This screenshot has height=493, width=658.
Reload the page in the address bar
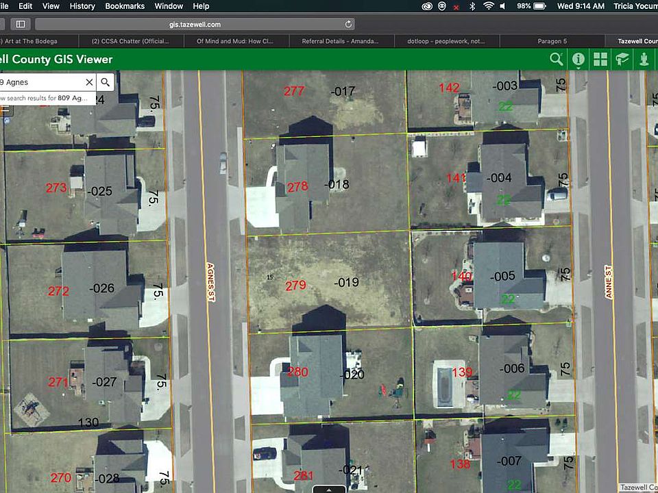pyautogui.click(x=349, y=24)
